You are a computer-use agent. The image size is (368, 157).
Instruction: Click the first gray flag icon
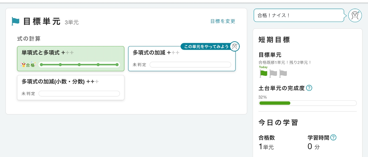pos(273,74)
